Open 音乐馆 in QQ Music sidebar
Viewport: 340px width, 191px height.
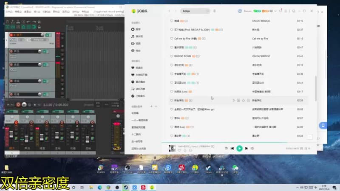pyautogui.click(x=137, y=37)
